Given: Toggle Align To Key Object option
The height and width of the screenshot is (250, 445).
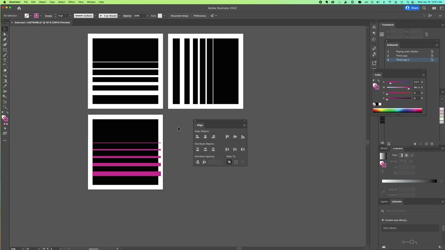Looking at the screenshot, I should (x=243, y=162).
